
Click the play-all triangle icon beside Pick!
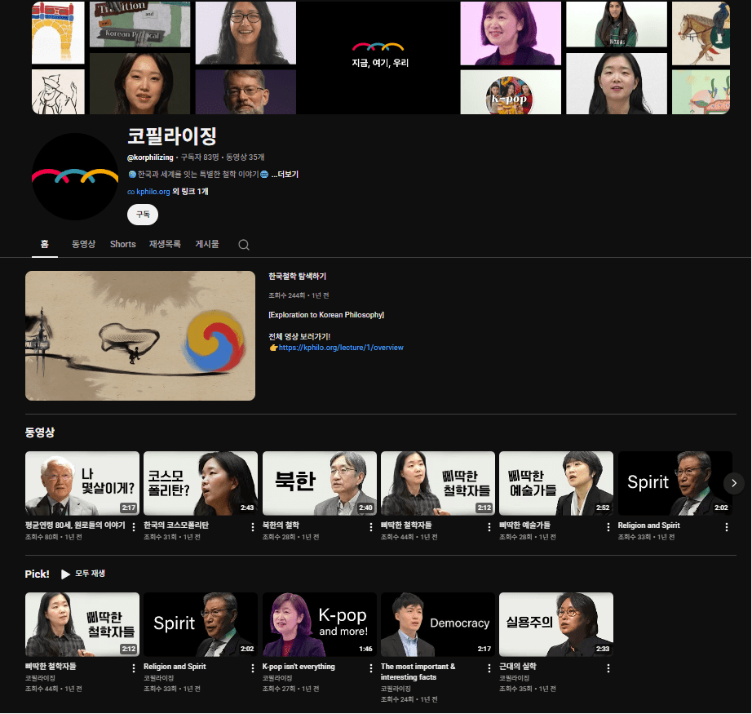pyautogui.click(x=66, y=574)
